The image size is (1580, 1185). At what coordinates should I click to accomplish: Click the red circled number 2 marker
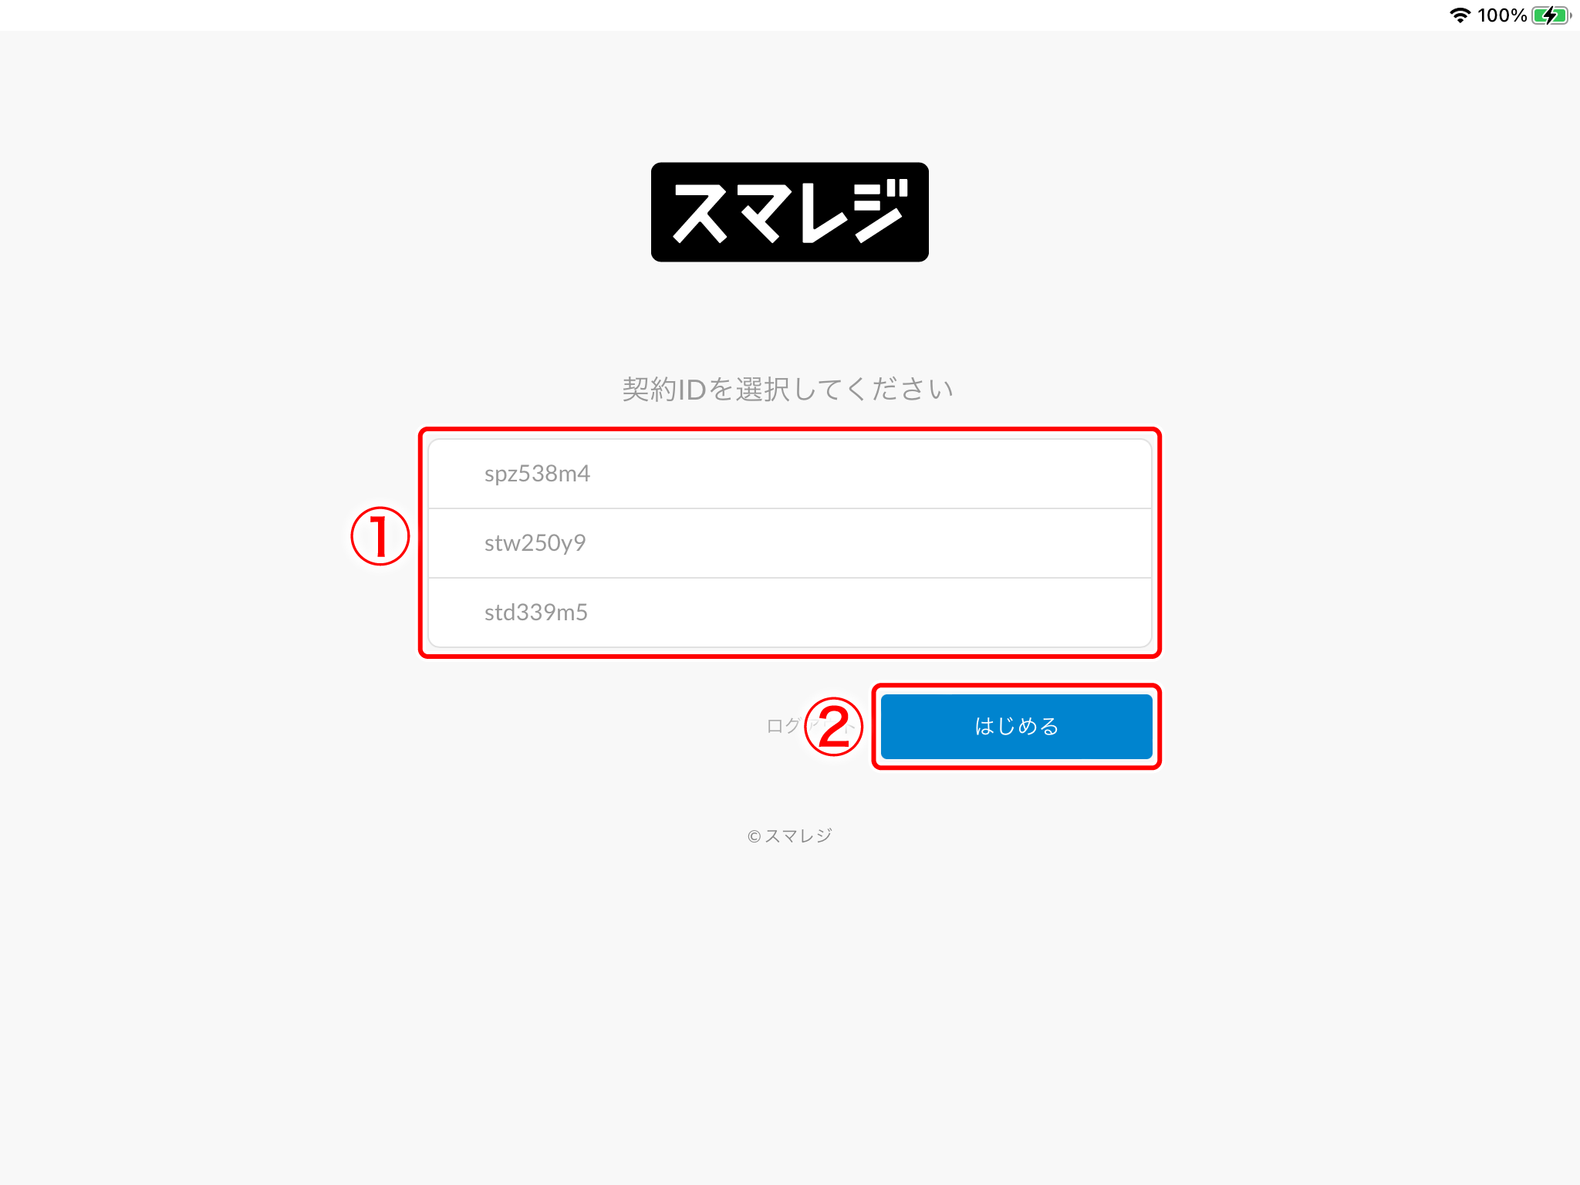click(833, 727)
